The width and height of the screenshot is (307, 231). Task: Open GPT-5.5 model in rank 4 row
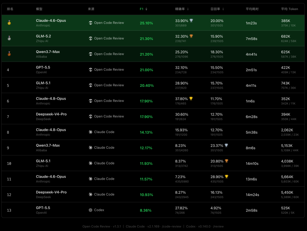(43, 68)
